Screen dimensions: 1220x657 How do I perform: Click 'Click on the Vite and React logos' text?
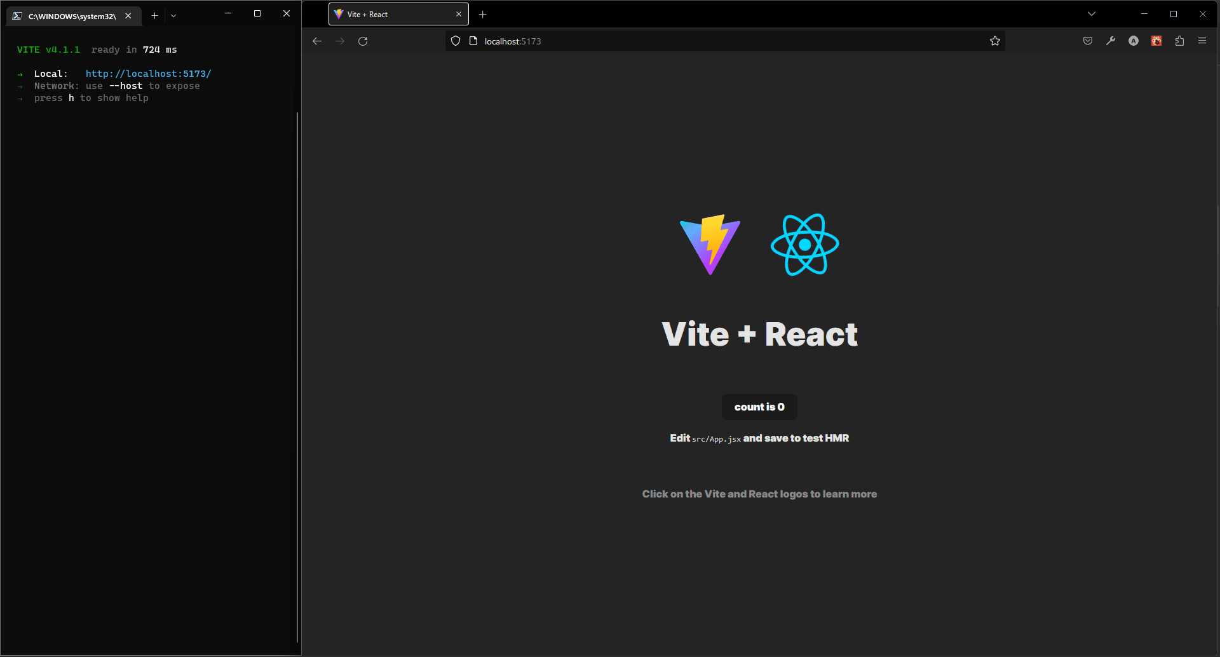(x=759, y=494)
